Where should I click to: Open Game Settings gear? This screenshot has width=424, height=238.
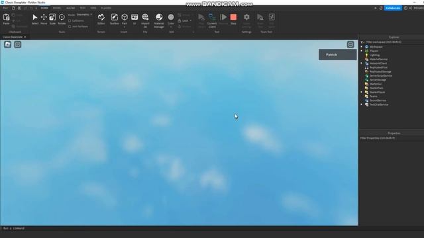pos(246,17)
